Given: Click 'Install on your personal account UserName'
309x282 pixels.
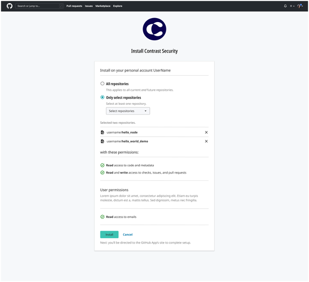Looking at the screenshot, I should (x=136, y=70).
